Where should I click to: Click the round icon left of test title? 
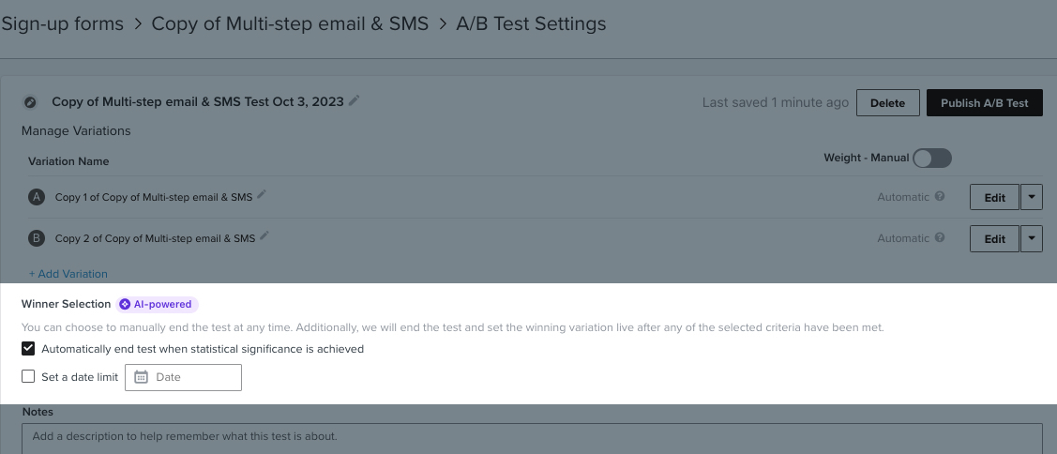point(30,102)
